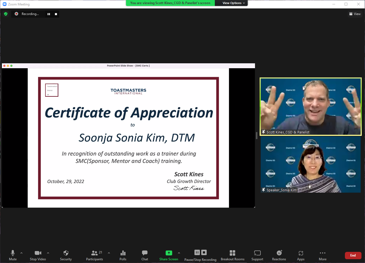
Task: Open the Participants panel
Action: click(95, 255)
